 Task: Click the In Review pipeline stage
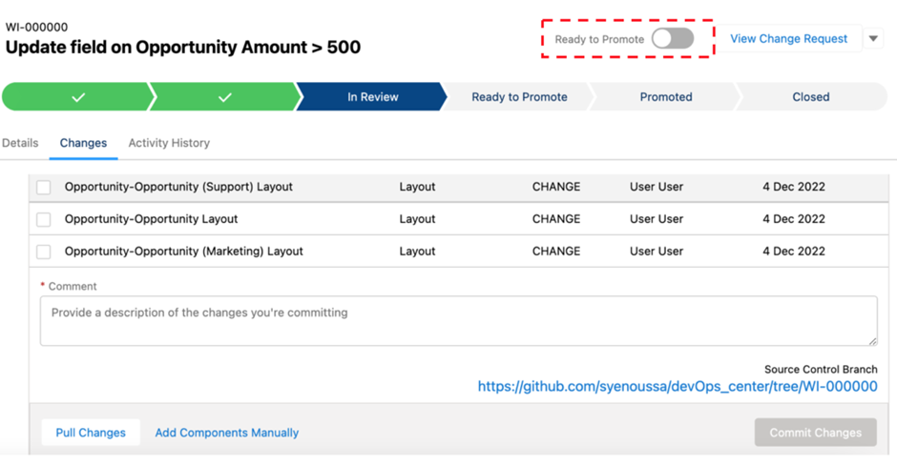372,97
